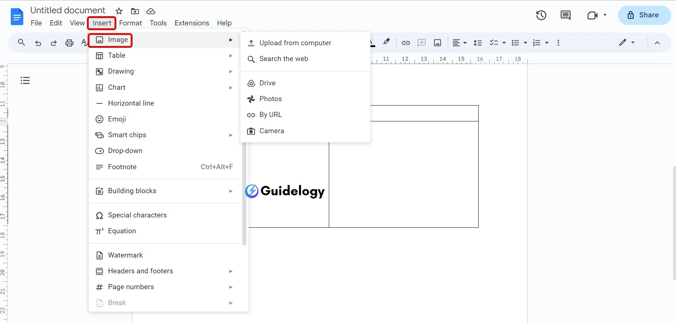
Task: Open the comments history icon
Action: pyautogui.click(x=566, y=15)
